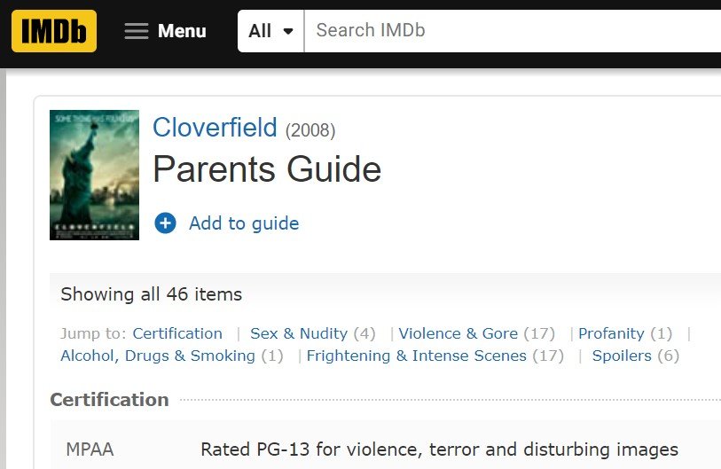Open the All search category dropdown

(270, 31)
